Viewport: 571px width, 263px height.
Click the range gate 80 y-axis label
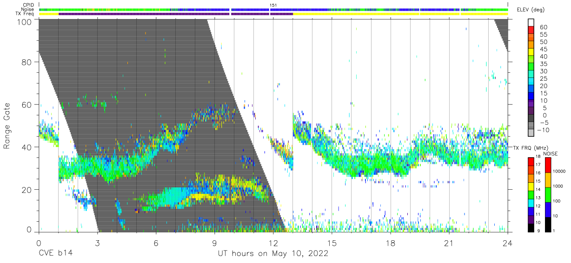click(26, 62)
